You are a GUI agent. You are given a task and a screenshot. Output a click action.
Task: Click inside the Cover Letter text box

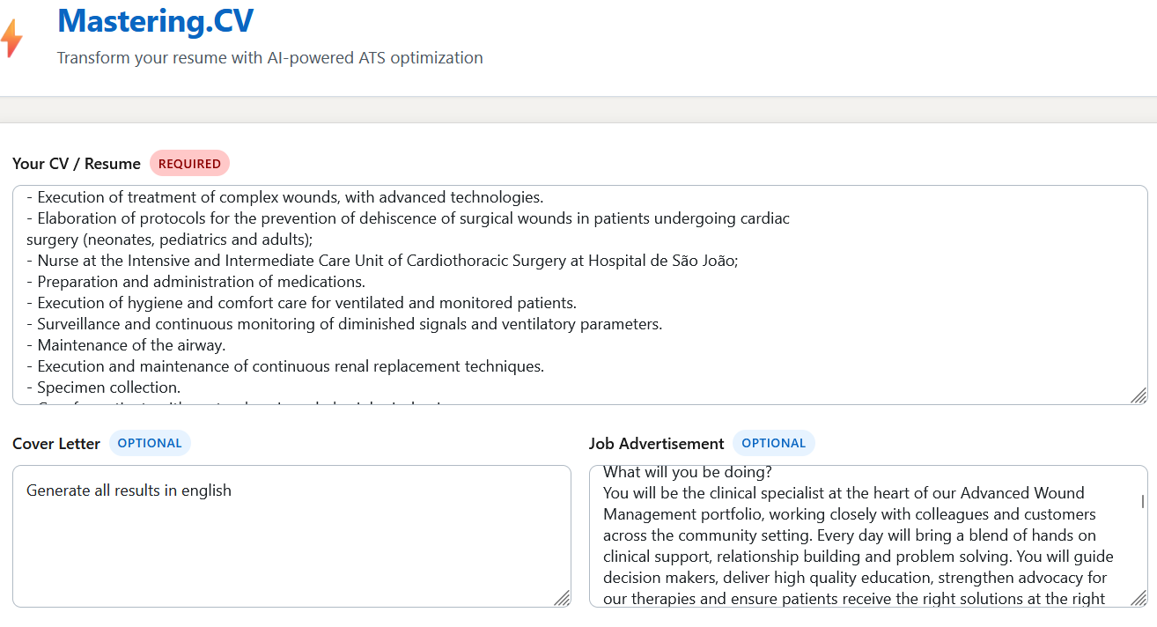click(291, 537)
